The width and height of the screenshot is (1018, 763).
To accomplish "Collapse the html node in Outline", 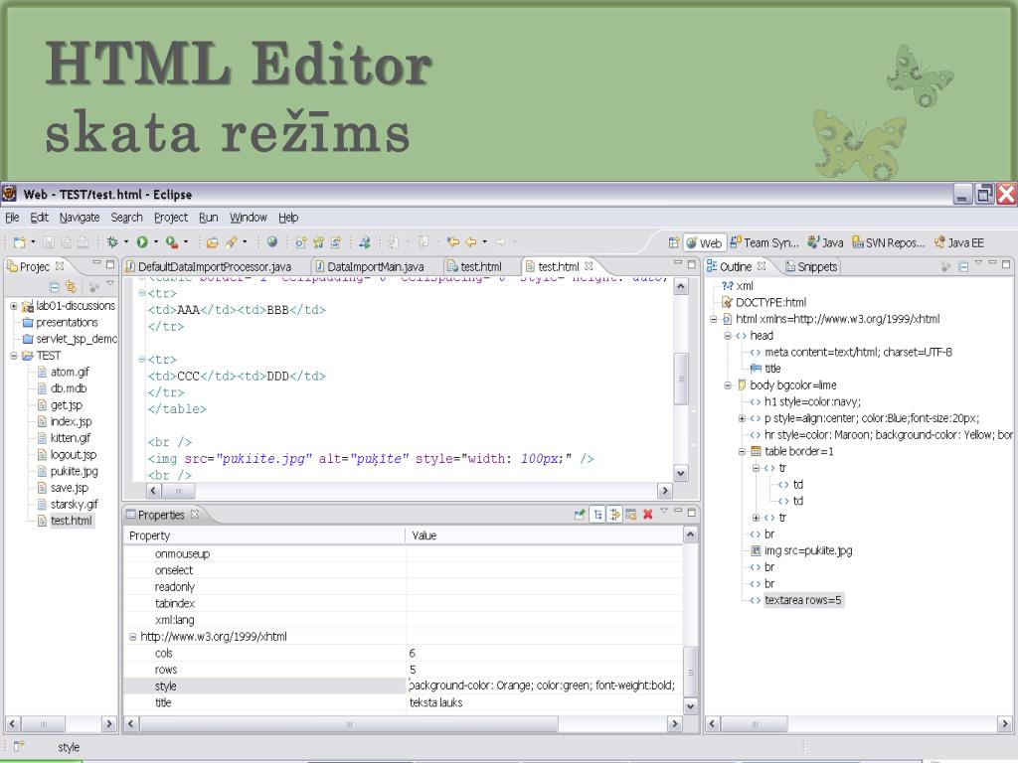I will pyautogui.click(x=714, y=319).
